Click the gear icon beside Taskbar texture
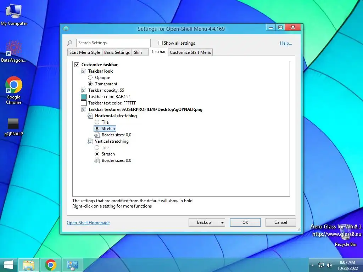Image resolution: width=363 pixels, height=272 pixels. tap(83, 110)
